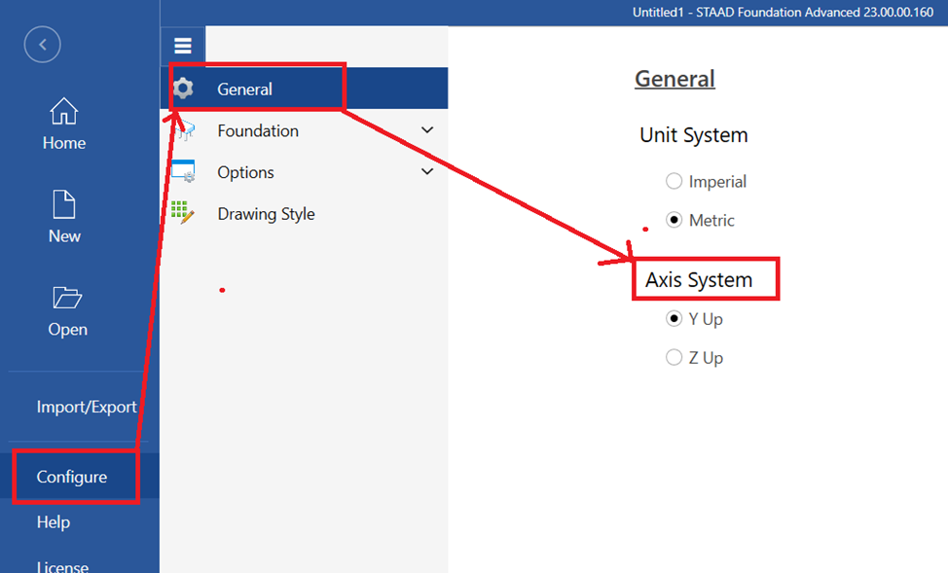Click the Home label in sidebar
The height and width of the screenshot is (573, 948).
pyautogui.click(x=64, y=143)
